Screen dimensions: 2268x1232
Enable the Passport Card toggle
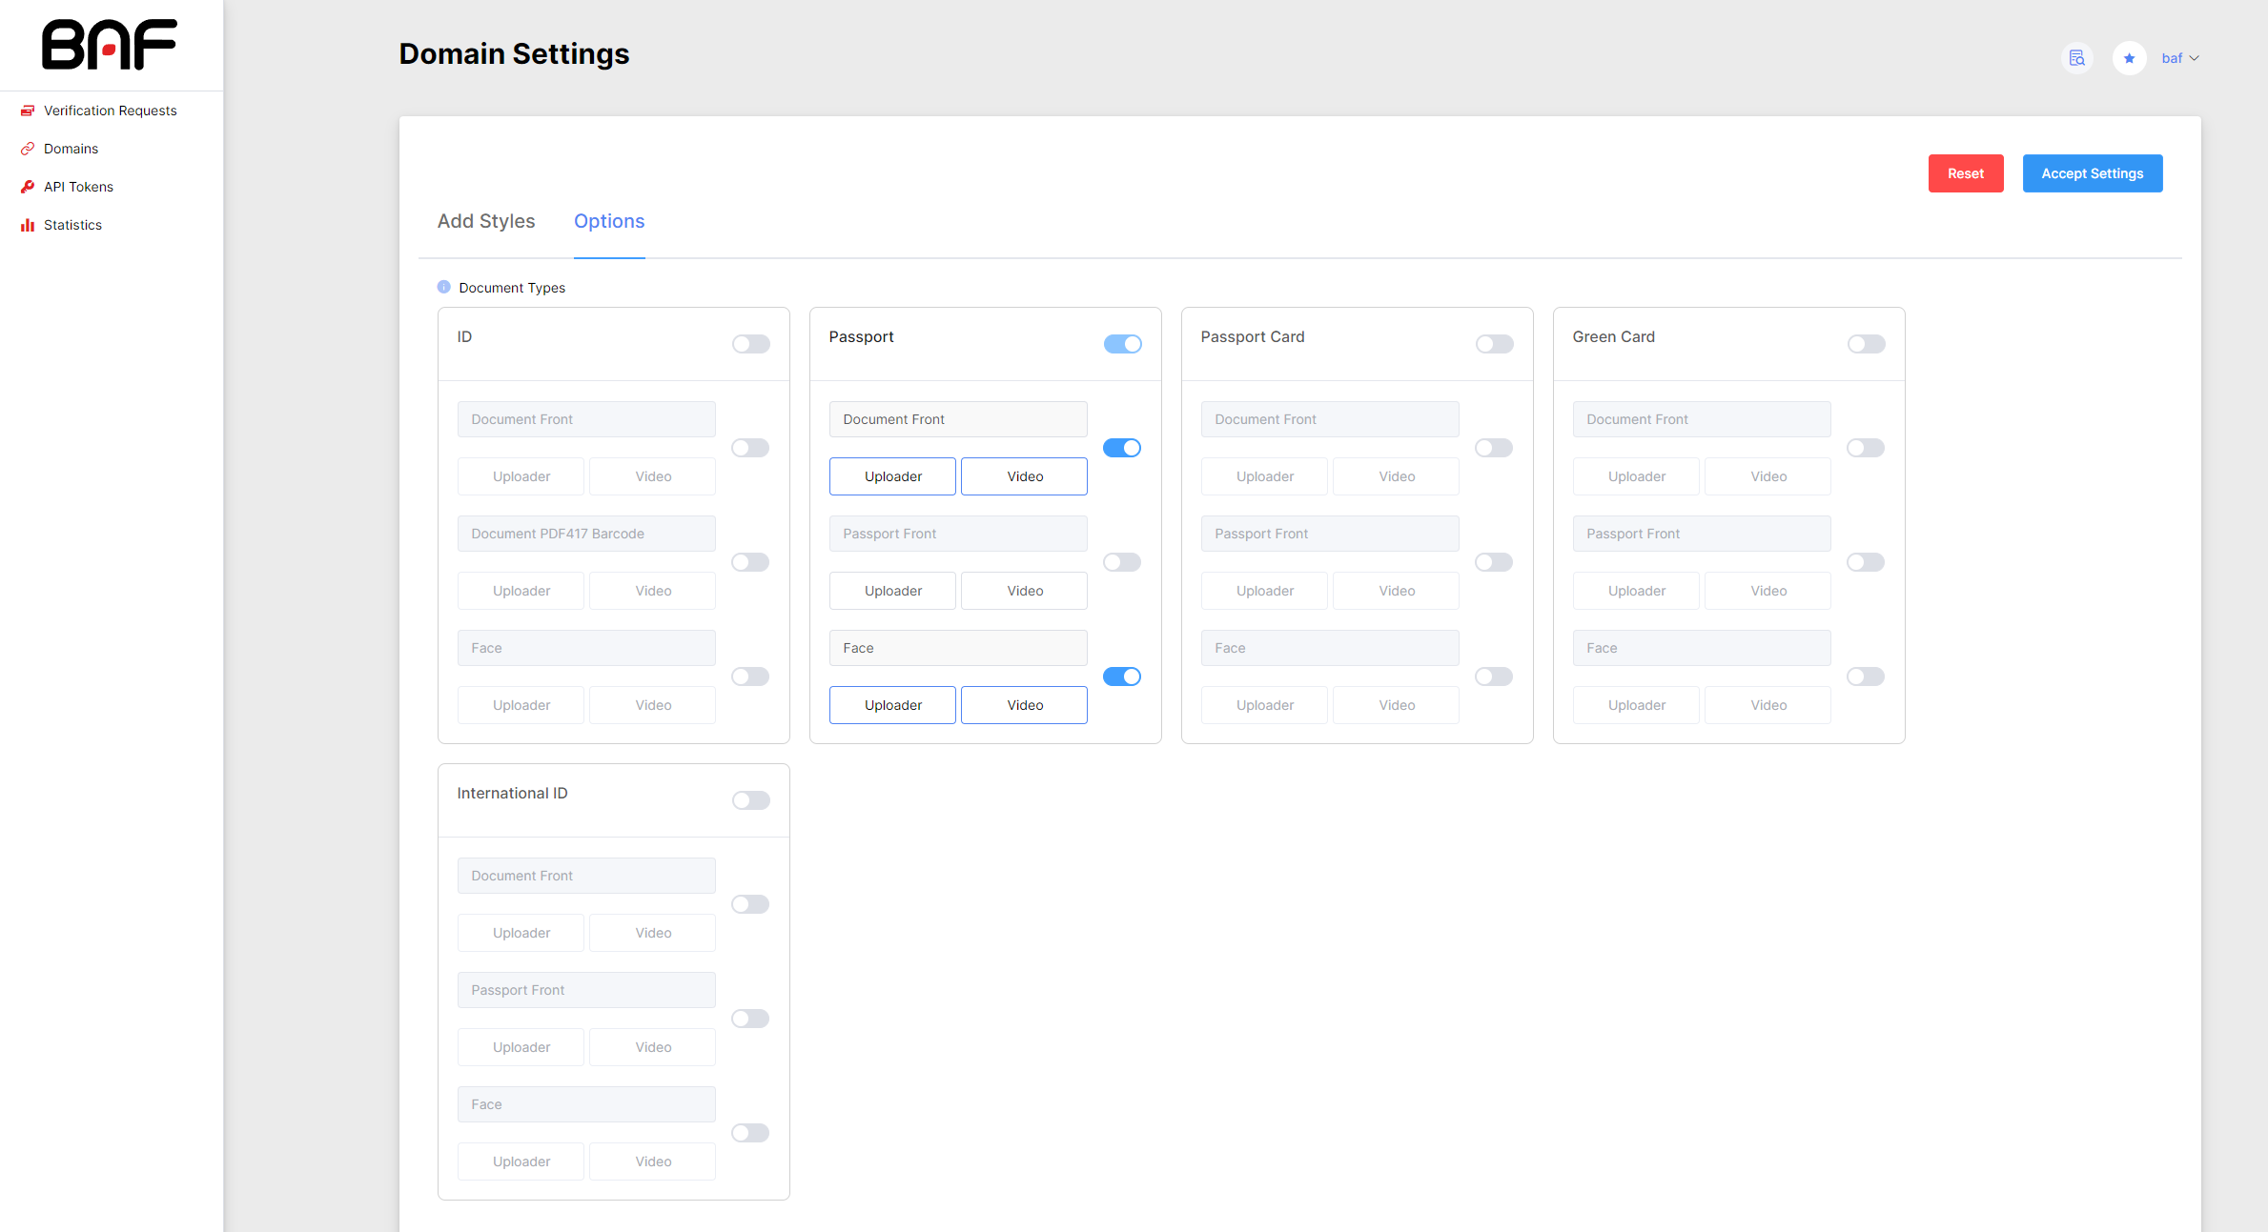coord(1495,344)
